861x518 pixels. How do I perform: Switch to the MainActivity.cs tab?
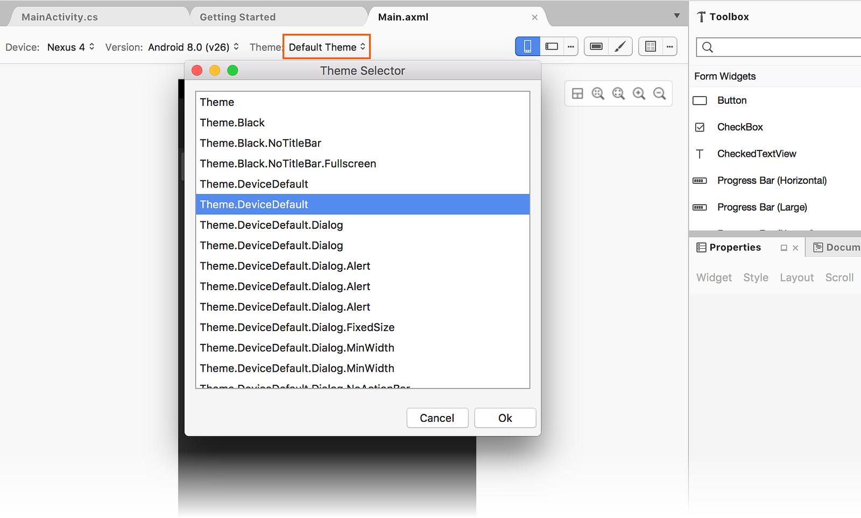coord(60,17)
